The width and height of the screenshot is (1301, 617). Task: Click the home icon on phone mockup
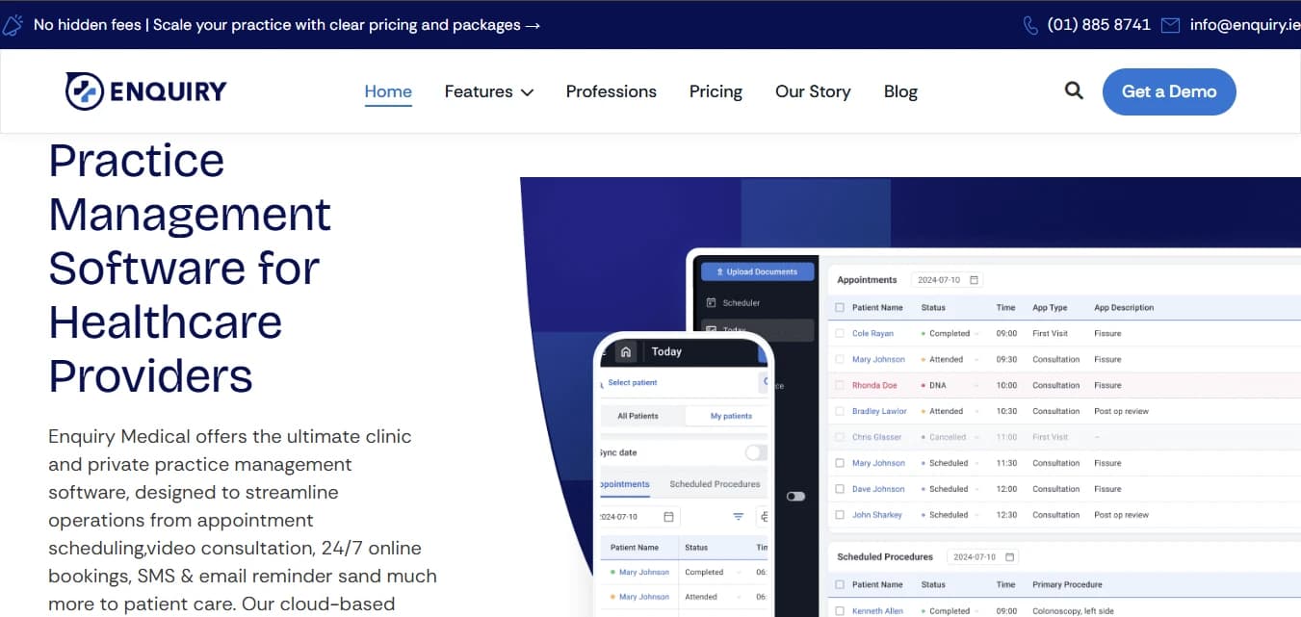pyautogui.click(x=626, y=352)
